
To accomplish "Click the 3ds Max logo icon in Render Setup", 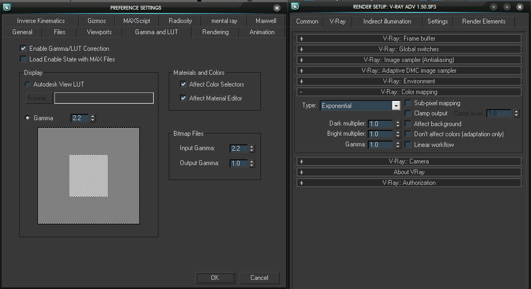I will tap(295, 6).
